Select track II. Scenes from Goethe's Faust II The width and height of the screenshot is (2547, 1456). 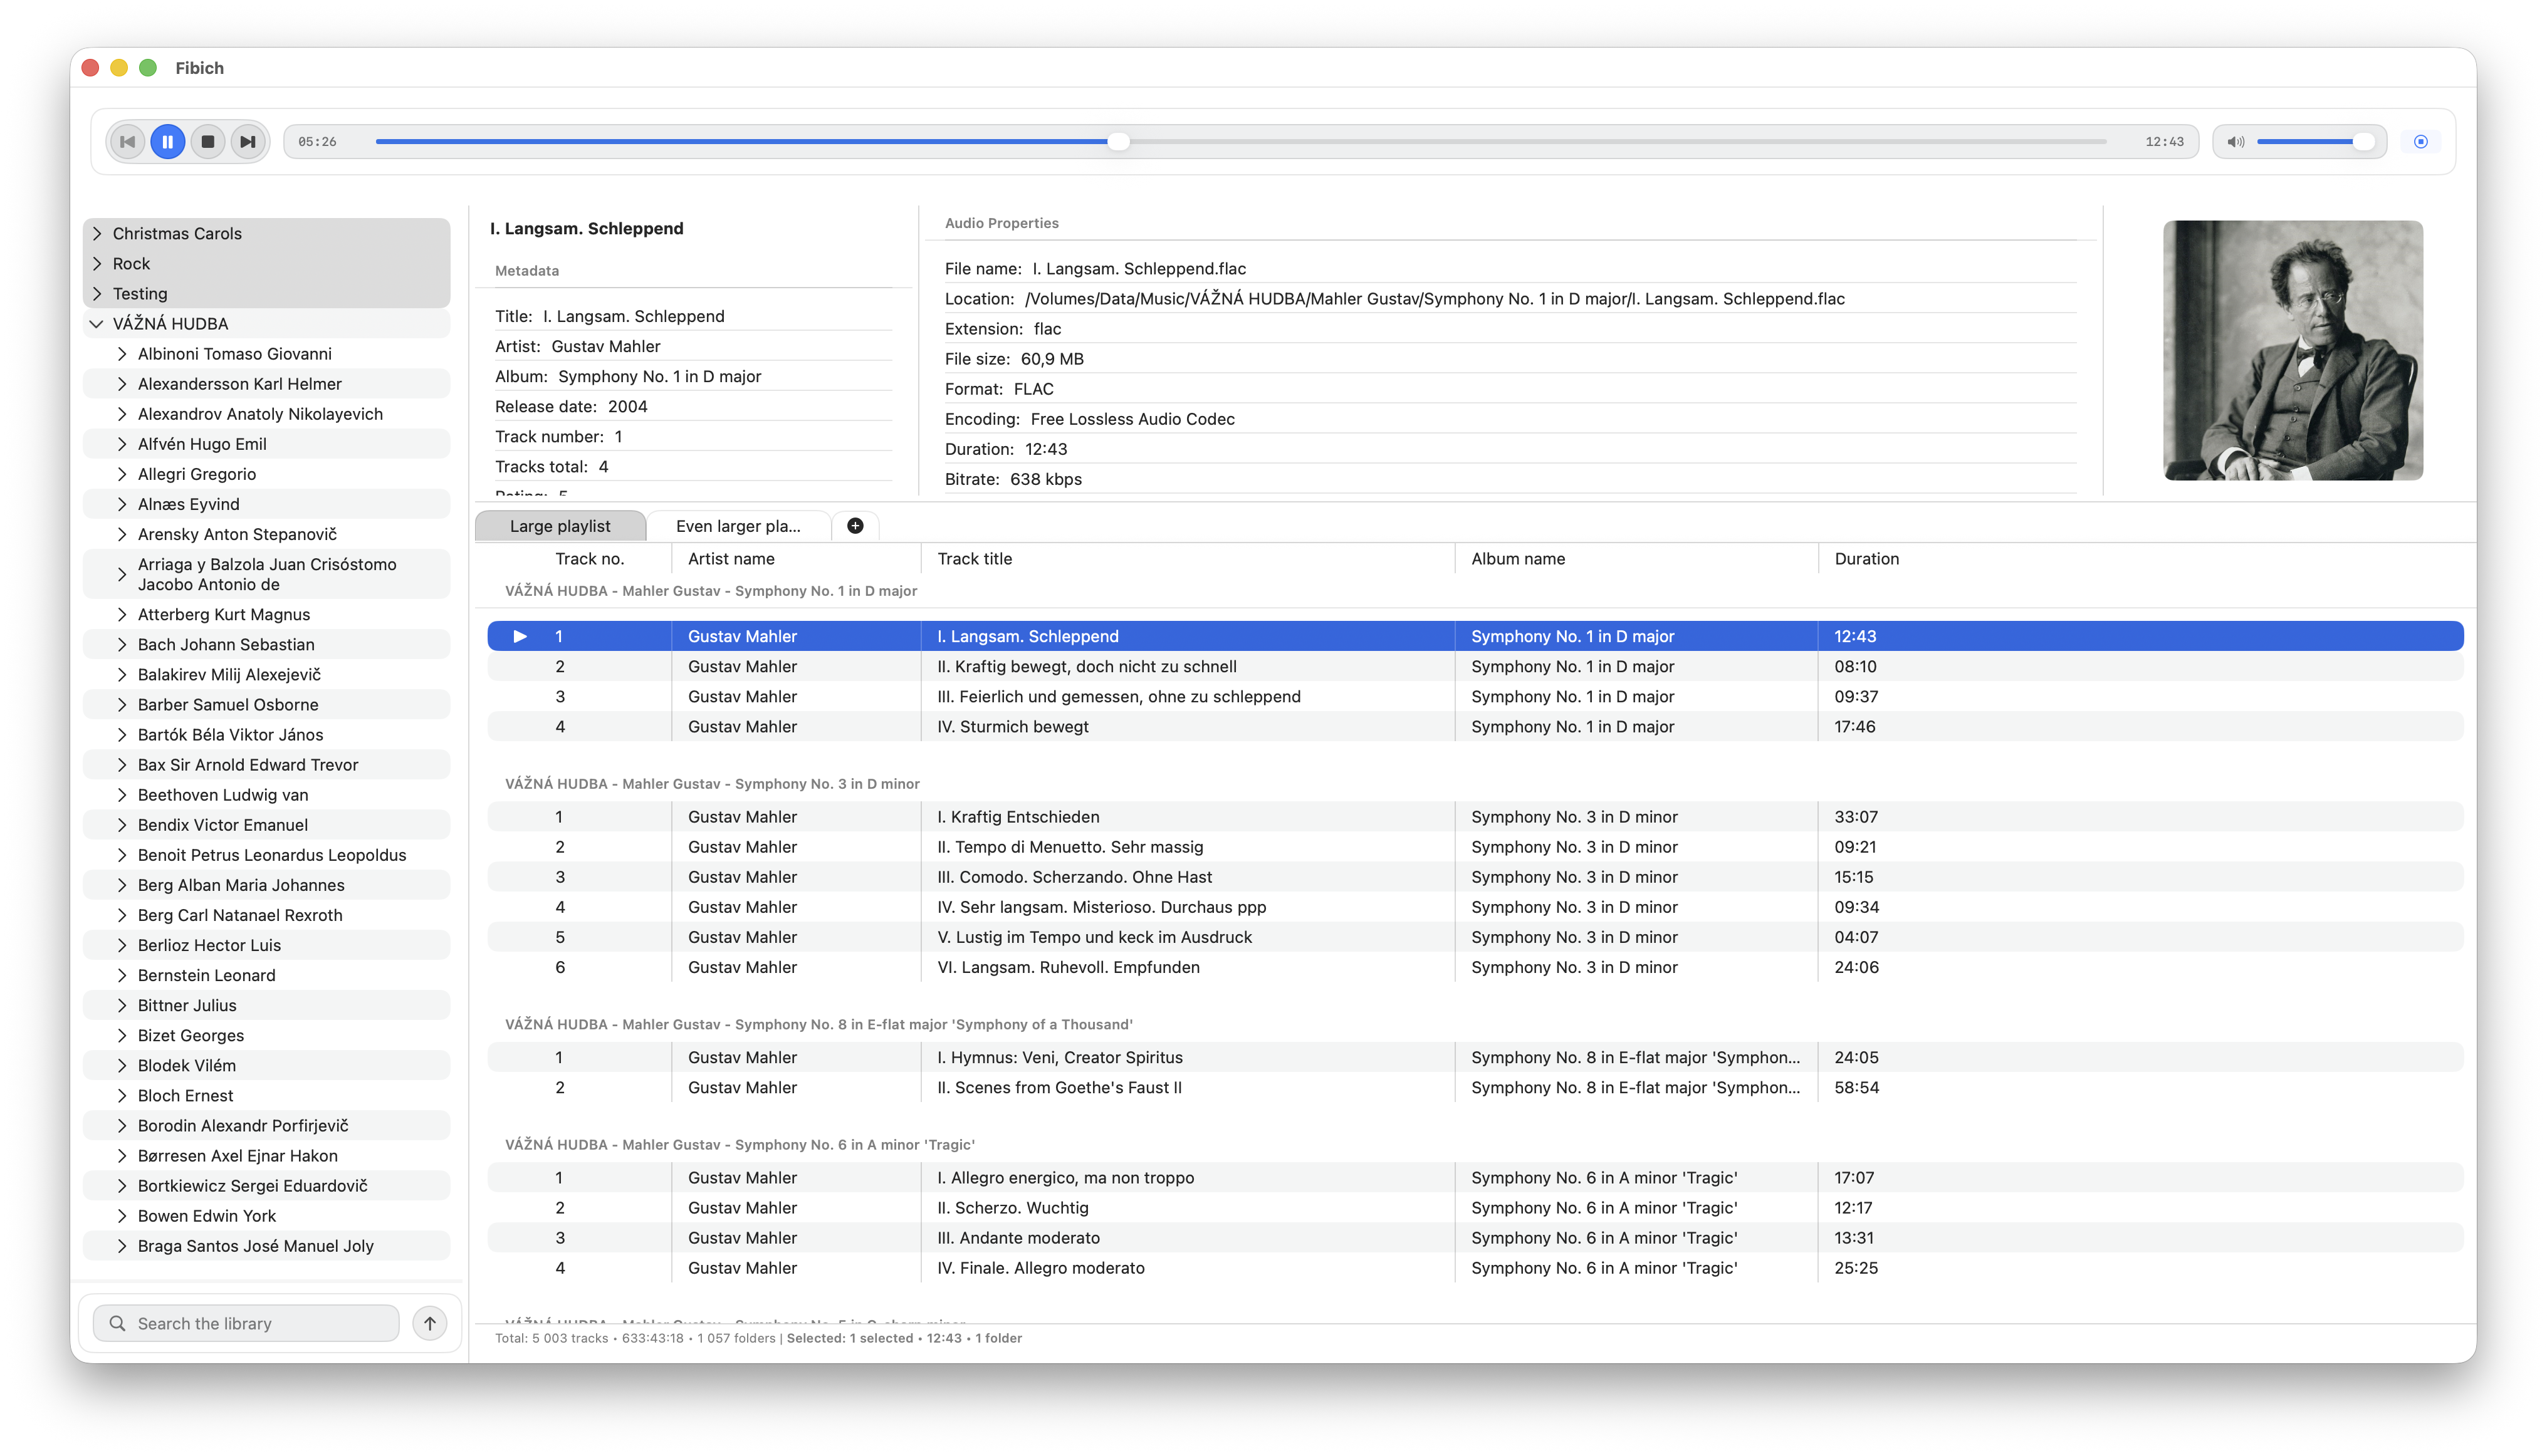pyautogui.click(x=1475, y=1087)
